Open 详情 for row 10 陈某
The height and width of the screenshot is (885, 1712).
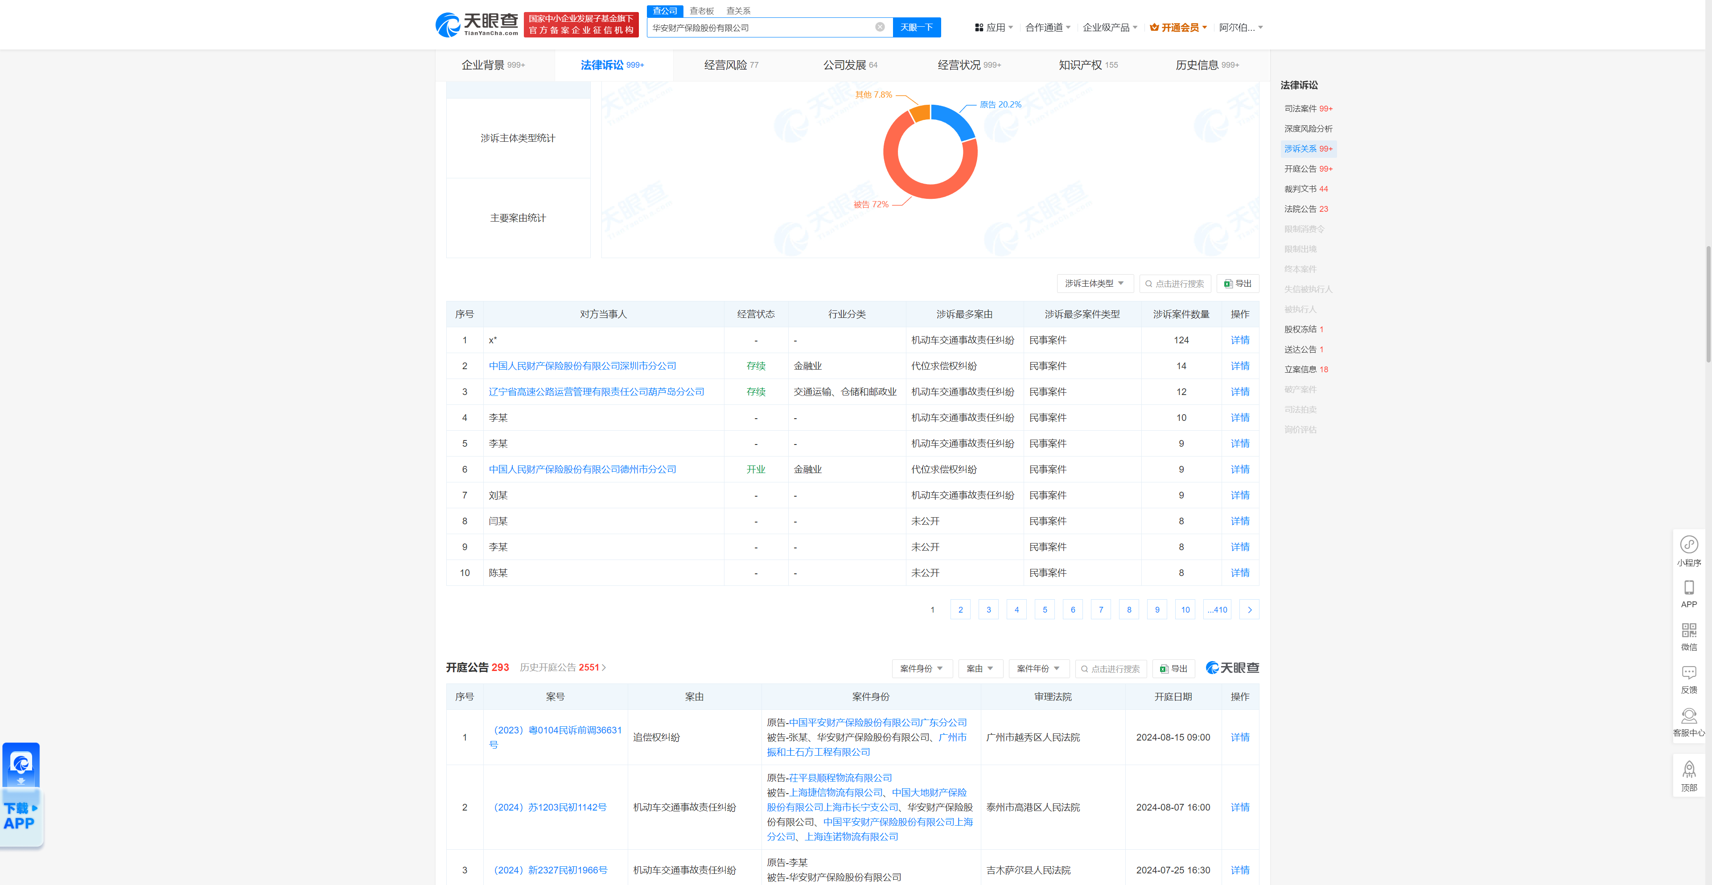point(1239,573)
